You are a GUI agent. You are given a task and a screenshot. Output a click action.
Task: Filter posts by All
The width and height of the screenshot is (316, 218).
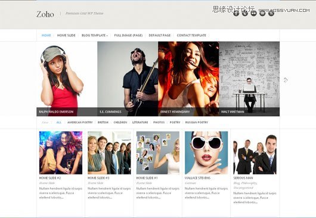(x=59, y=122)
